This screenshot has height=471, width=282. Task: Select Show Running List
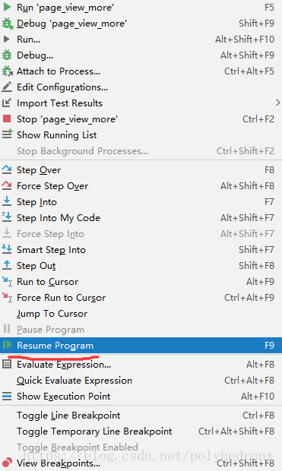[x=141, y=135]
